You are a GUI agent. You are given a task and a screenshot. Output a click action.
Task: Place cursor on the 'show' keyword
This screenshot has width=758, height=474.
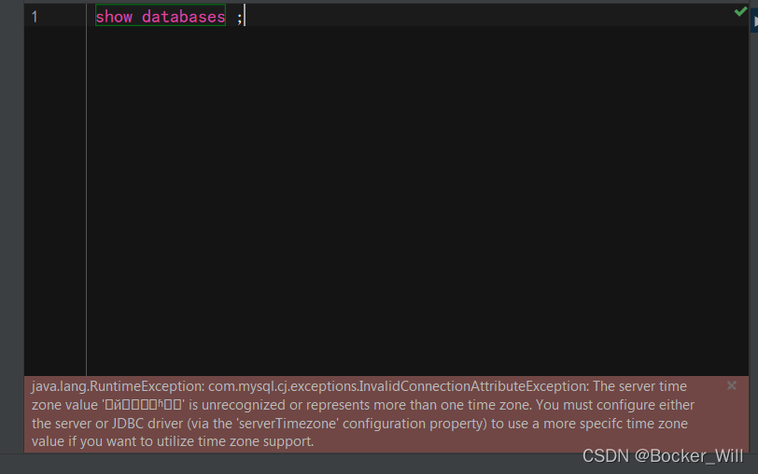(x=114, y=17)
